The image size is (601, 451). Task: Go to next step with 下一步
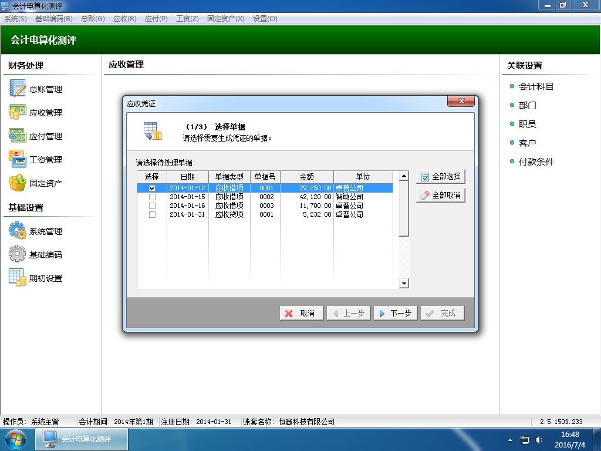395,314
